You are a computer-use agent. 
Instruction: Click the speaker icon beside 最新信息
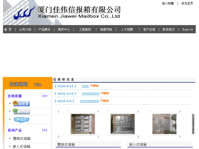(x=55, y=79)
